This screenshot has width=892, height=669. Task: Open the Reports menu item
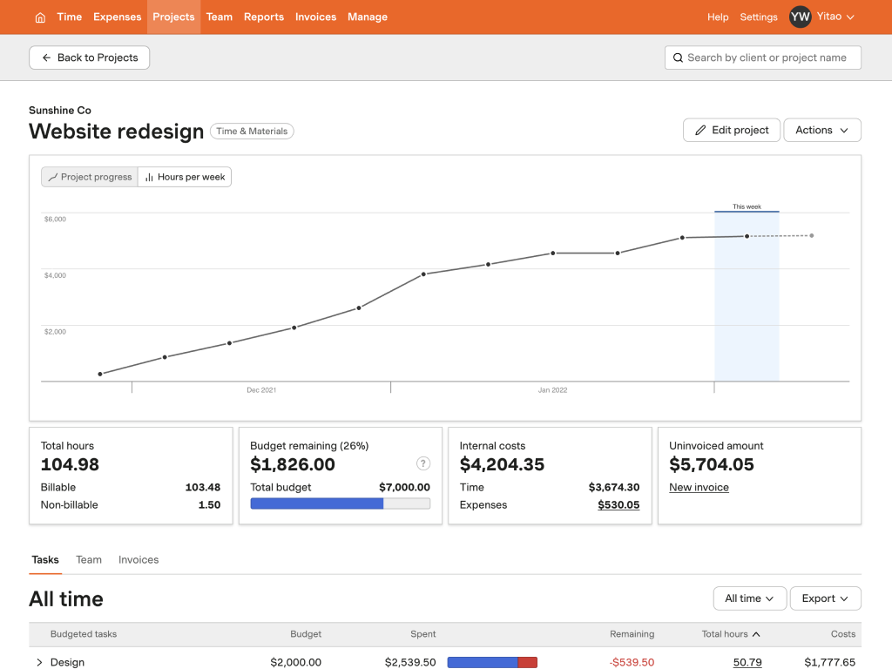[263, 17]
